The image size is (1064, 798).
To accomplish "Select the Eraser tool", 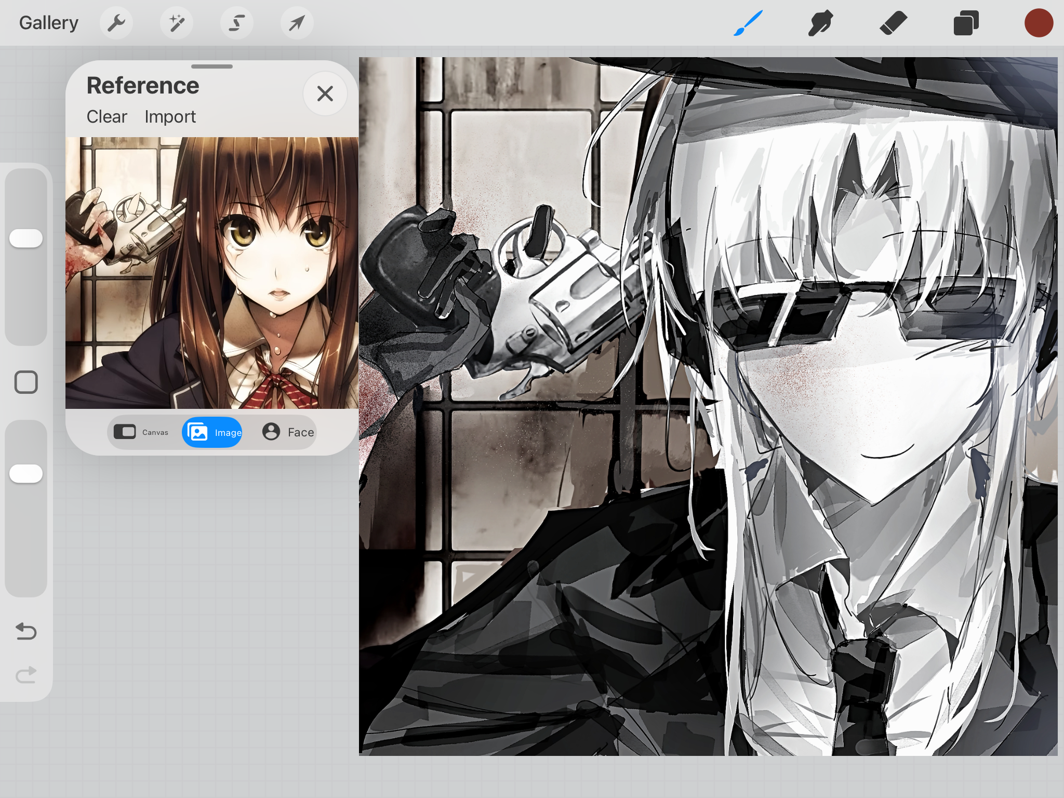I will click(x=894, y=23).
